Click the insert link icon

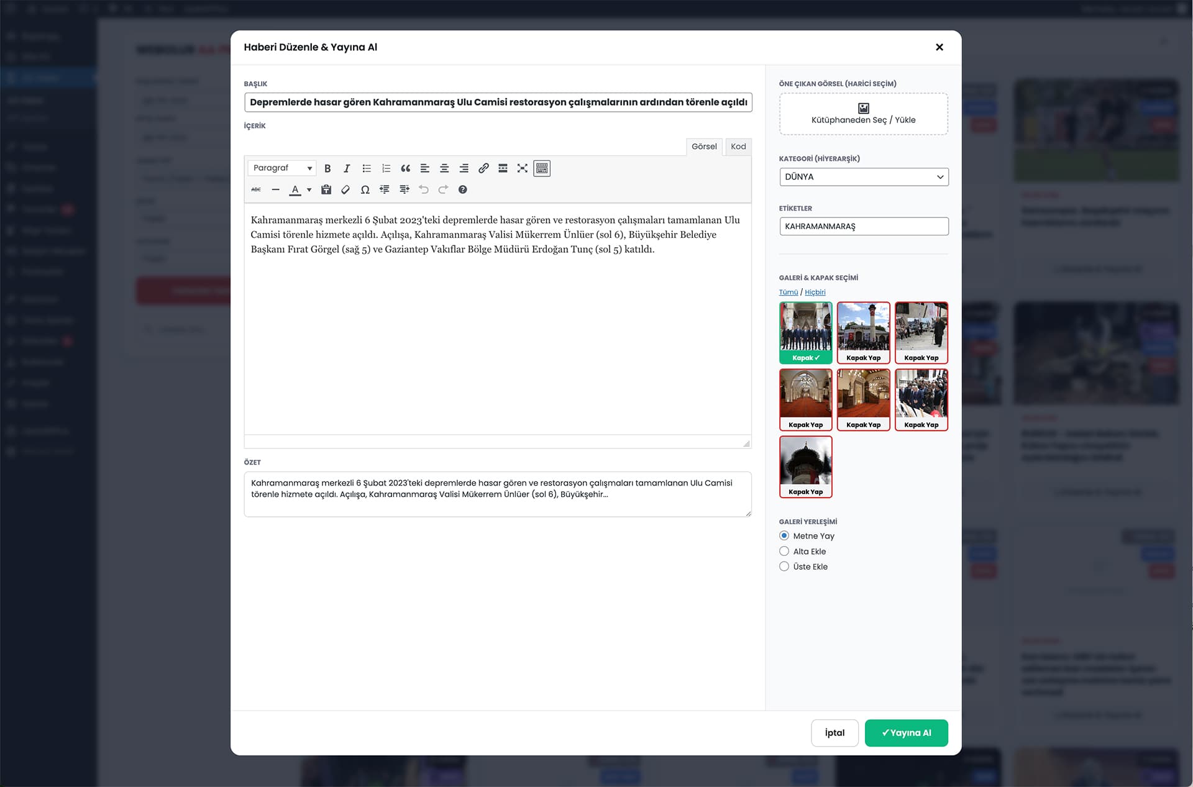(x=483, y=168)
